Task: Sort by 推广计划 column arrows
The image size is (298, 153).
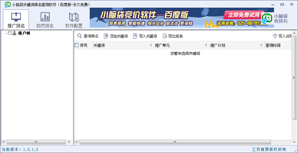Action: click(261, 45)
